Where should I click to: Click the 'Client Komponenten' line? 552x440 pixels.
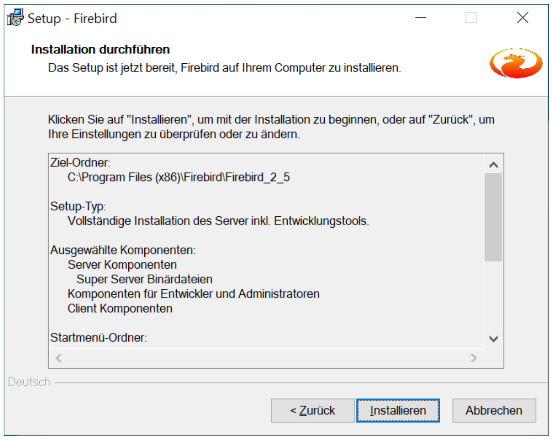(120, 308)
